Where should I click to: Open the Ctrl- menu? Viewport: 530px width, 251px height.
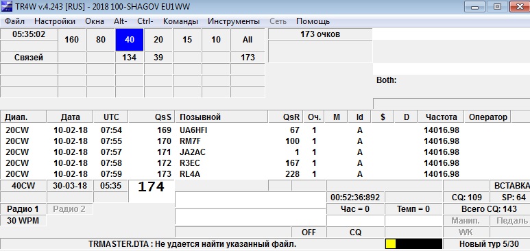(x=145, y=21)
